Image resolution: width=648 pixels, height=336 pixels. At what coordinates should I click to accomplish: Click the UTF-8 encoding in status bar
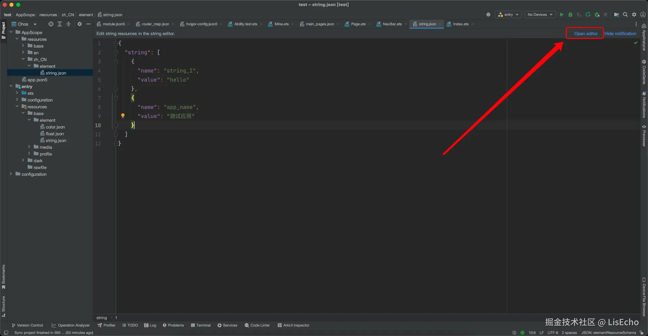[x=553, y=333]
